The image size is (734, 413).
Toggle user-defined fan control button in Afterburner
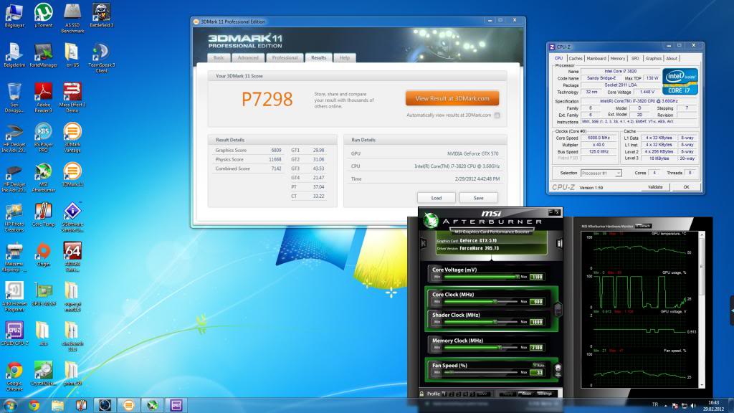558,371
